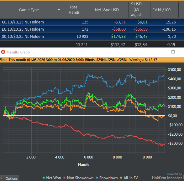Click the $ USD (EV adjust) column header
This screenshot has width=184, height=181.
[136, 9]
